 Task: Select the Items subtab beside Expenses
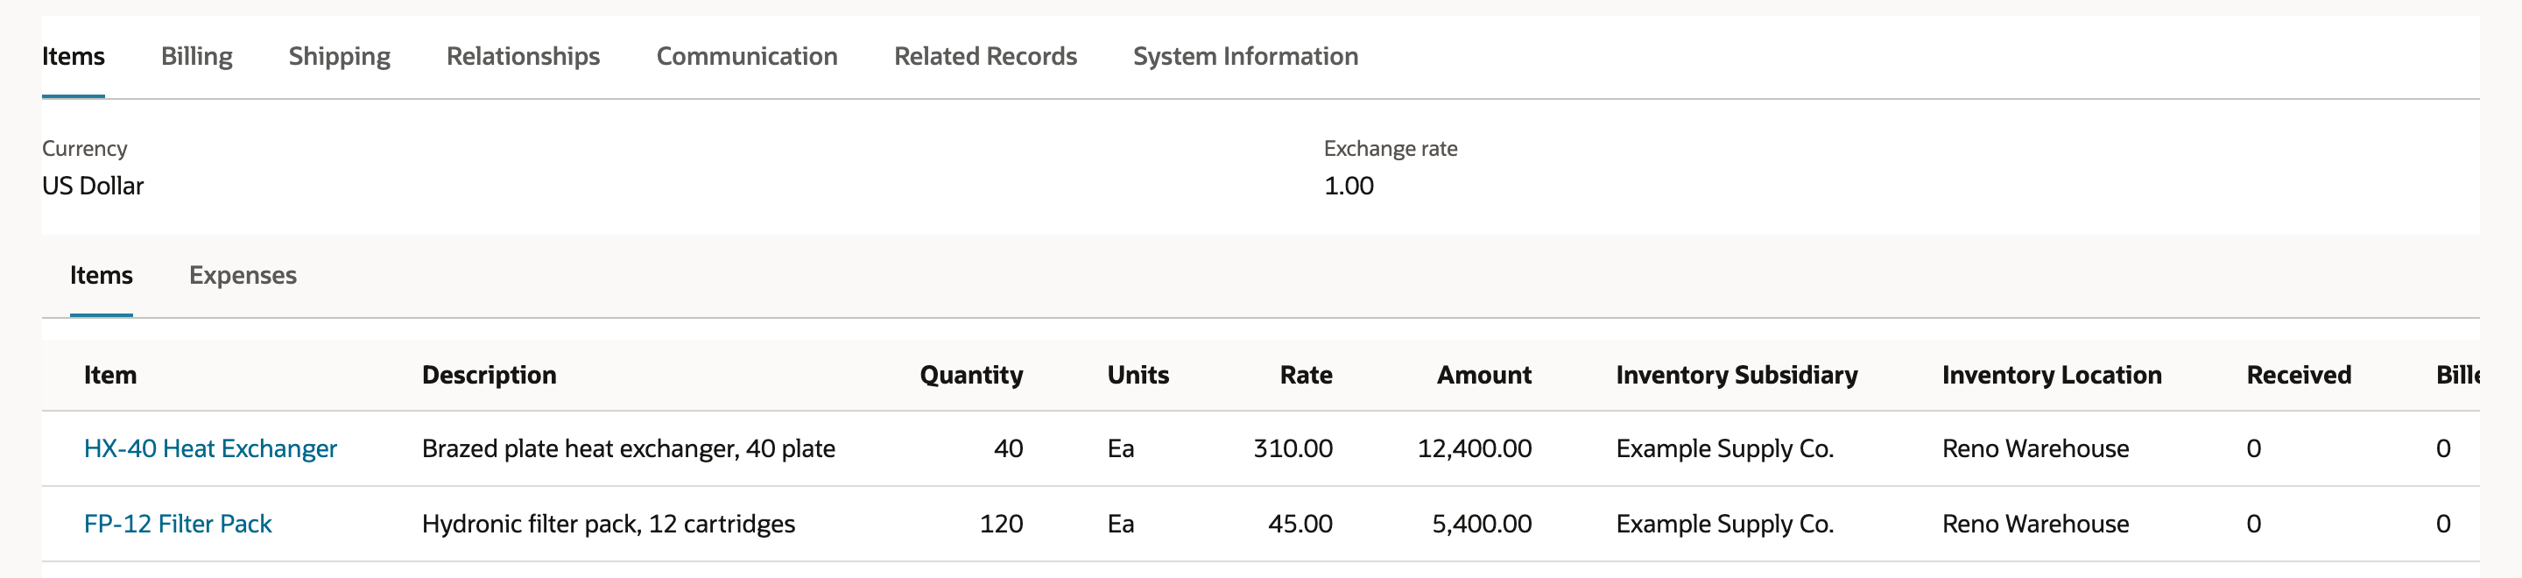101,275
